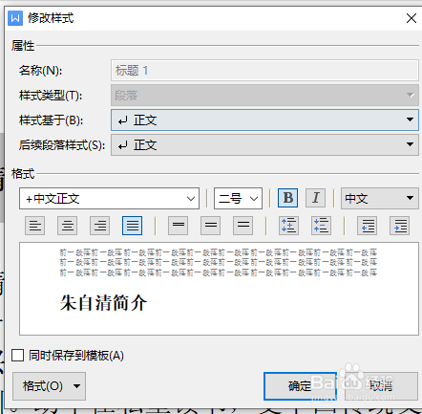Open the 后续段落样式 dropdown
The image size is (422, 414).
pos(264,144)
